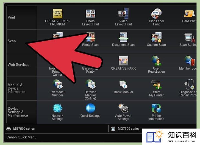This screenshot has width=200, height=145.
Task: Open CREATIVE PARK in Web Services row
Action: [x=123, y=61]
